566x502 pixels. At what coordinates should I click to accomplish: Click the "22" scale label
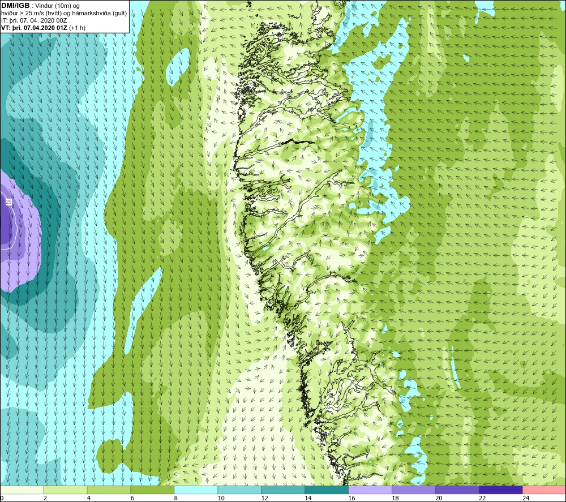(482, 498)
